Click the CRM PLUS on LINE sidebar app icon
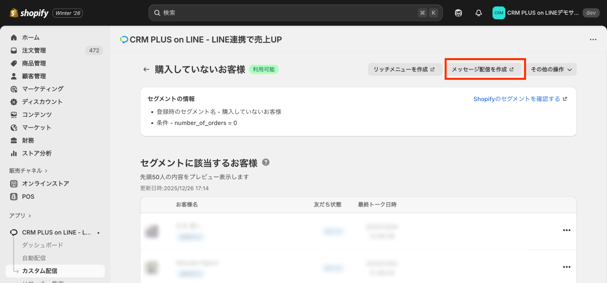This screenshot has height=283, width=607. [x=14, y=232]
